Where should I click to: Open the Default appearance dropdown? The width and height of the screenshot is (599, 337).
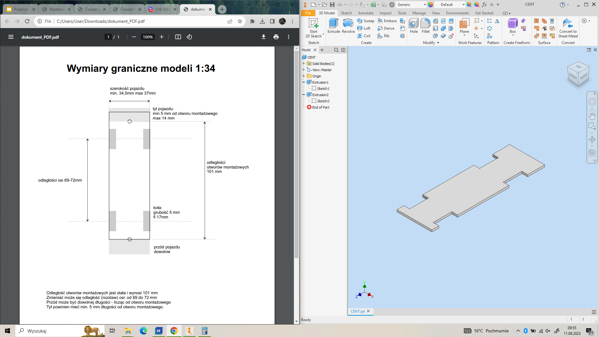pos(463,5)
